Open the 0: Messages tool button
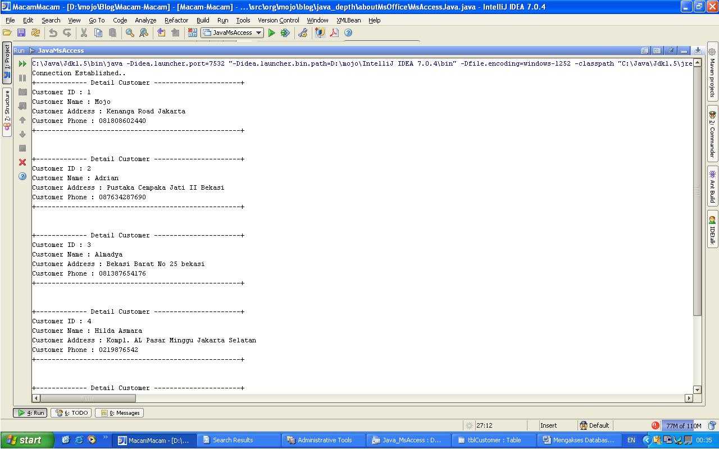 [x=120, y=413]
